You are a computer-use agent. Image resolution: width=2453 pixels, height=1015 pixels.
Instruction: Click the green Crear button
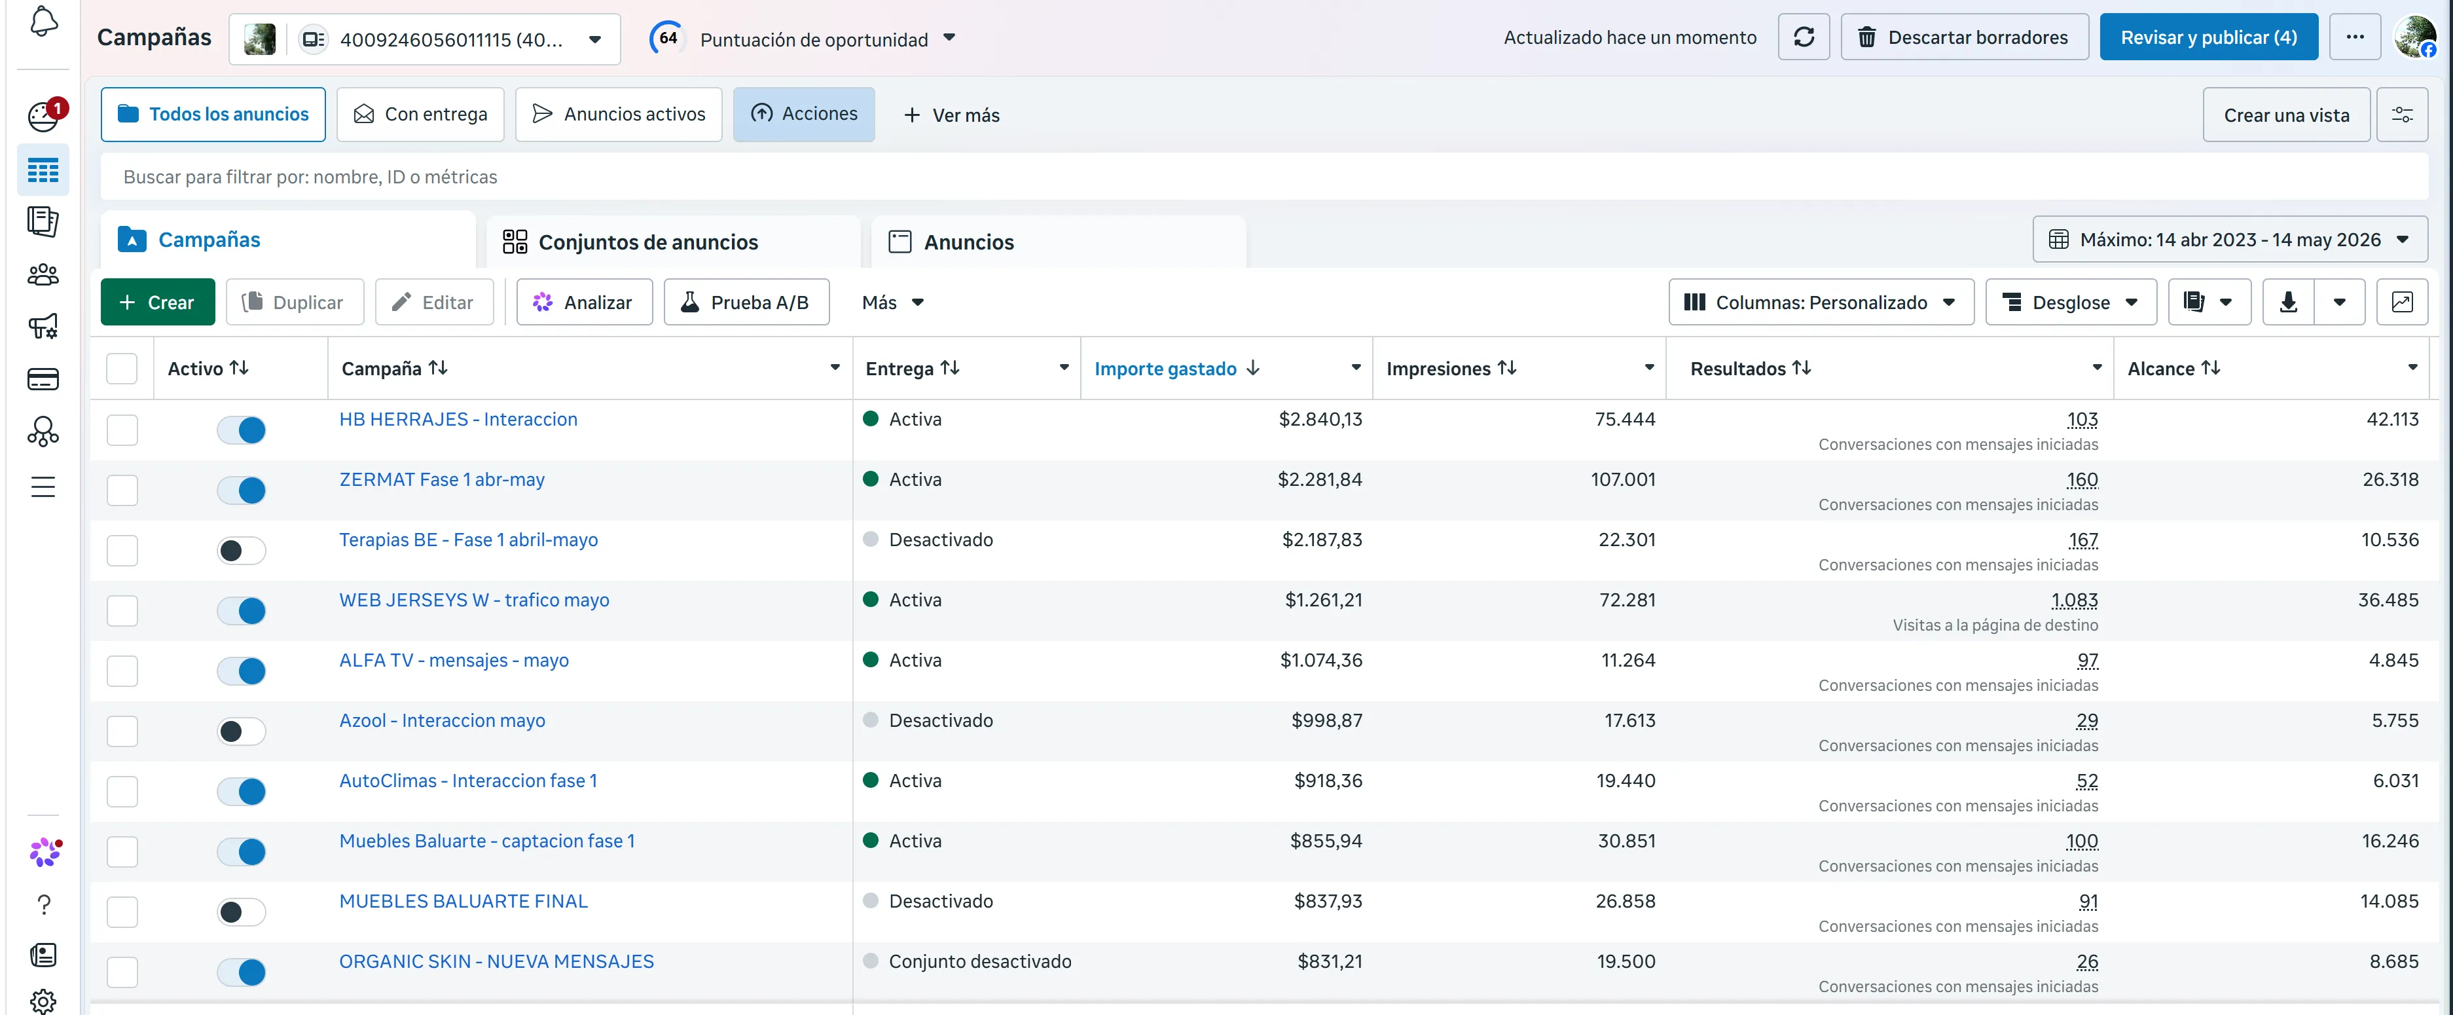tap(158, 303)
